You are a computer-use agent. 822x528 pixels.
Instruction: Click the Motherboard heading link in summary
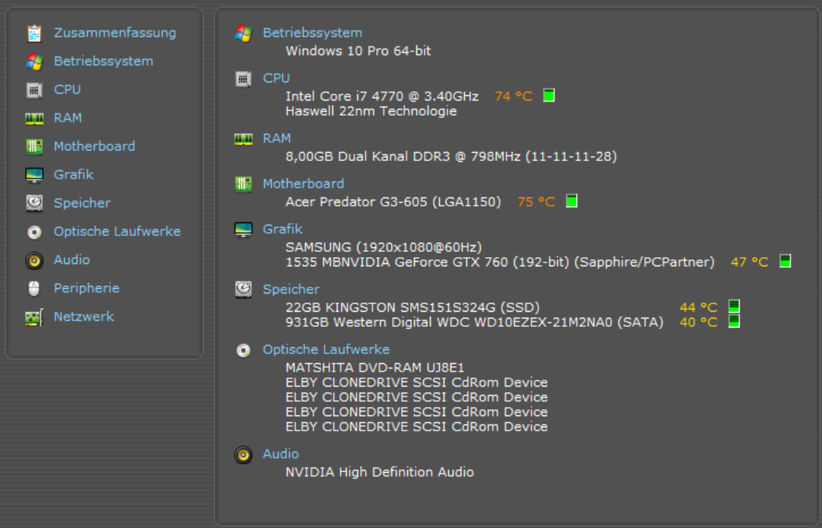click(304, 184)
